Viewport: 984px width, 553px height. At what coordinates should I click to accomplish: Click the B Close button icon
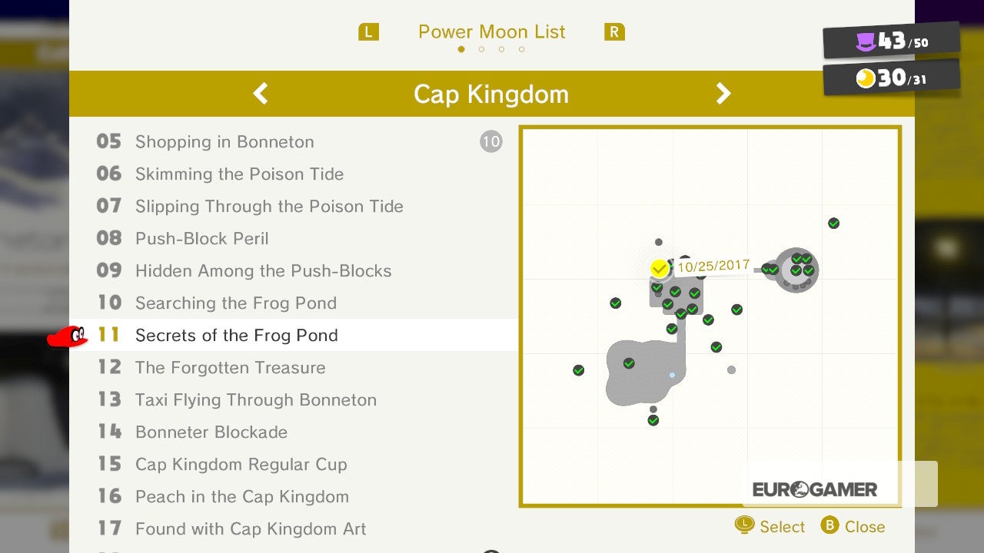[829, 525]
